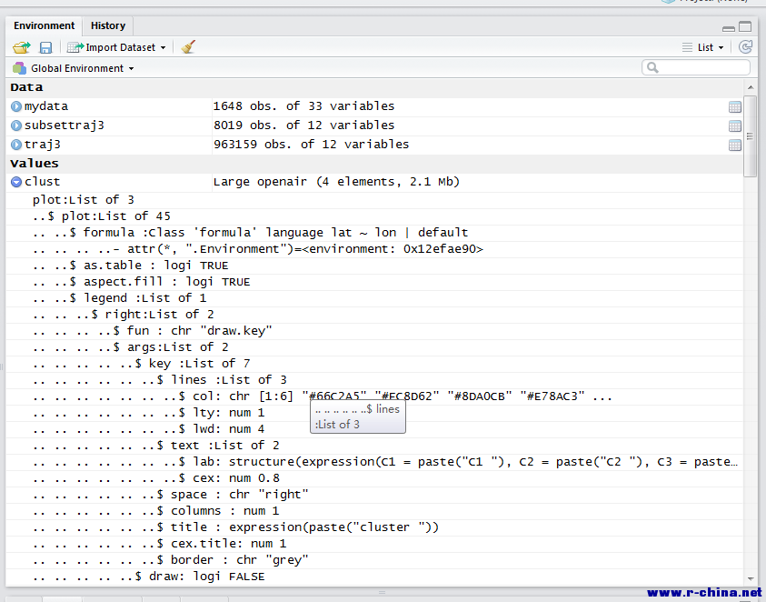Click the 'key :List of 7' row
This screenshot has height=602, width=766.
coord(374,364)
